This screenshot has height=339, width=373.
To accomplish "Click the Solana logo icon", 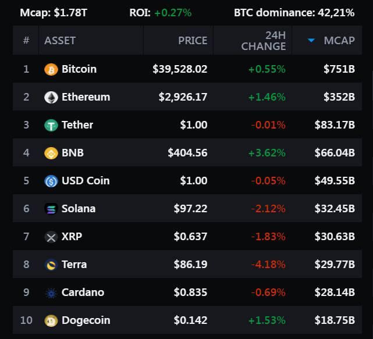I will (51, 209).
